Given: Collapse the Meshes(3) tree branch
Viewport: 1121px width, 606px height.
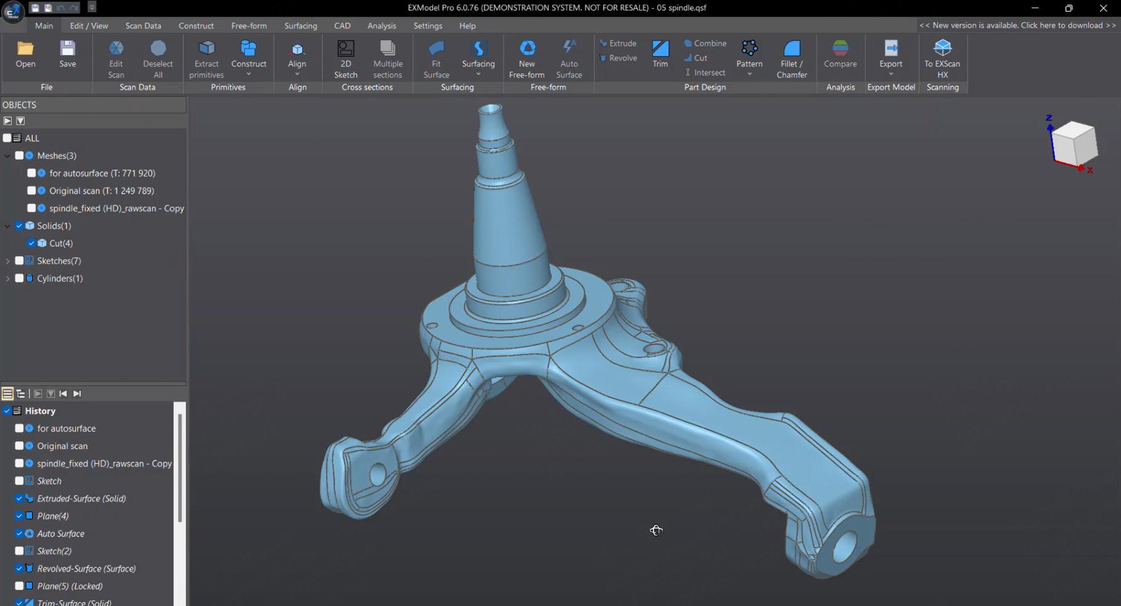Looking at the screenshot, I should tap(7, 155).
